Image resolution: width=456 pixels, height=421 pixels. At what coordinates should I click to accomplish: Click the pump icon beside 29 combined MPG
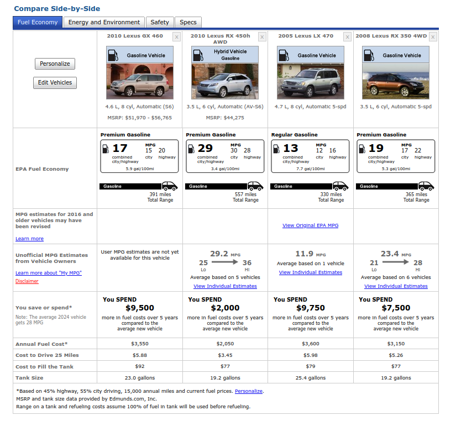click(191, 149)
